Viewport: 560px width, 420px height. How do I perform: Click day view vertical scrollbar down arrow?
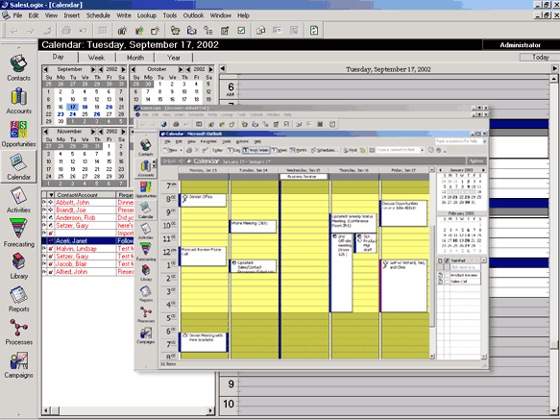pos(554,410)
